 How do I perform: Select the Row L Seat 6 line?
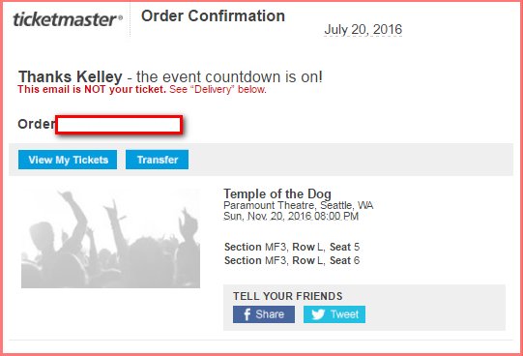(x=292, y=260)
